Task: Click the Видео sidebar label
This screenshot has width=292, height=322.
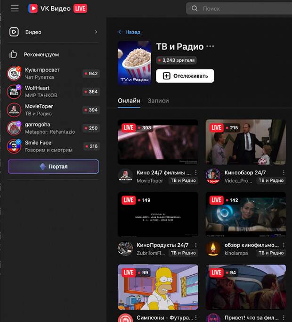Action: (x=33, y=32)
